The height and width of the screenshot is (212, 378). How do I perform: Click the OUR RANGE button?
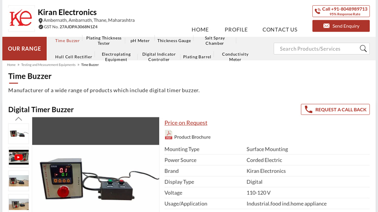(25, 49)
